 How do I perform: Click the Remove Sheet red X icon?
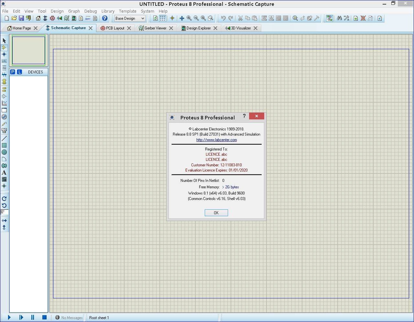[363, 18]
